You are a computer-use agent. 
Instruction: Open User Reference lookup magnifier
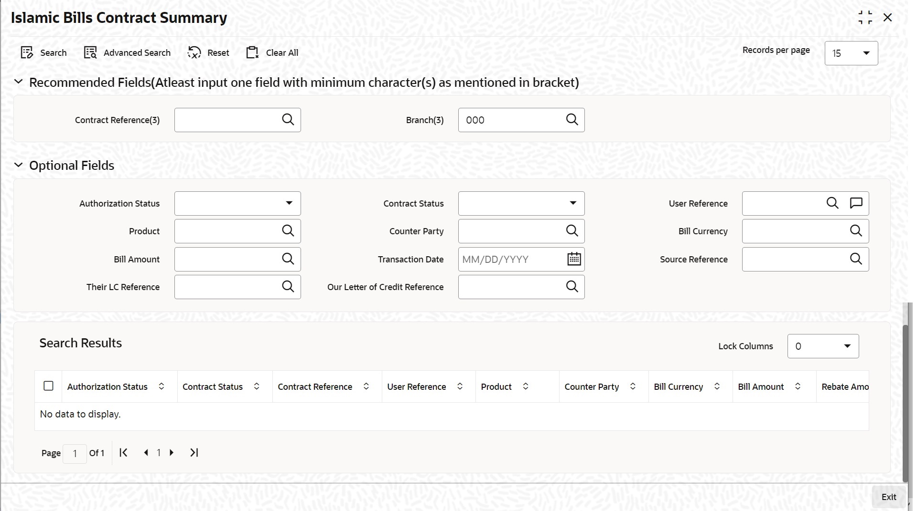pos(832,203)
